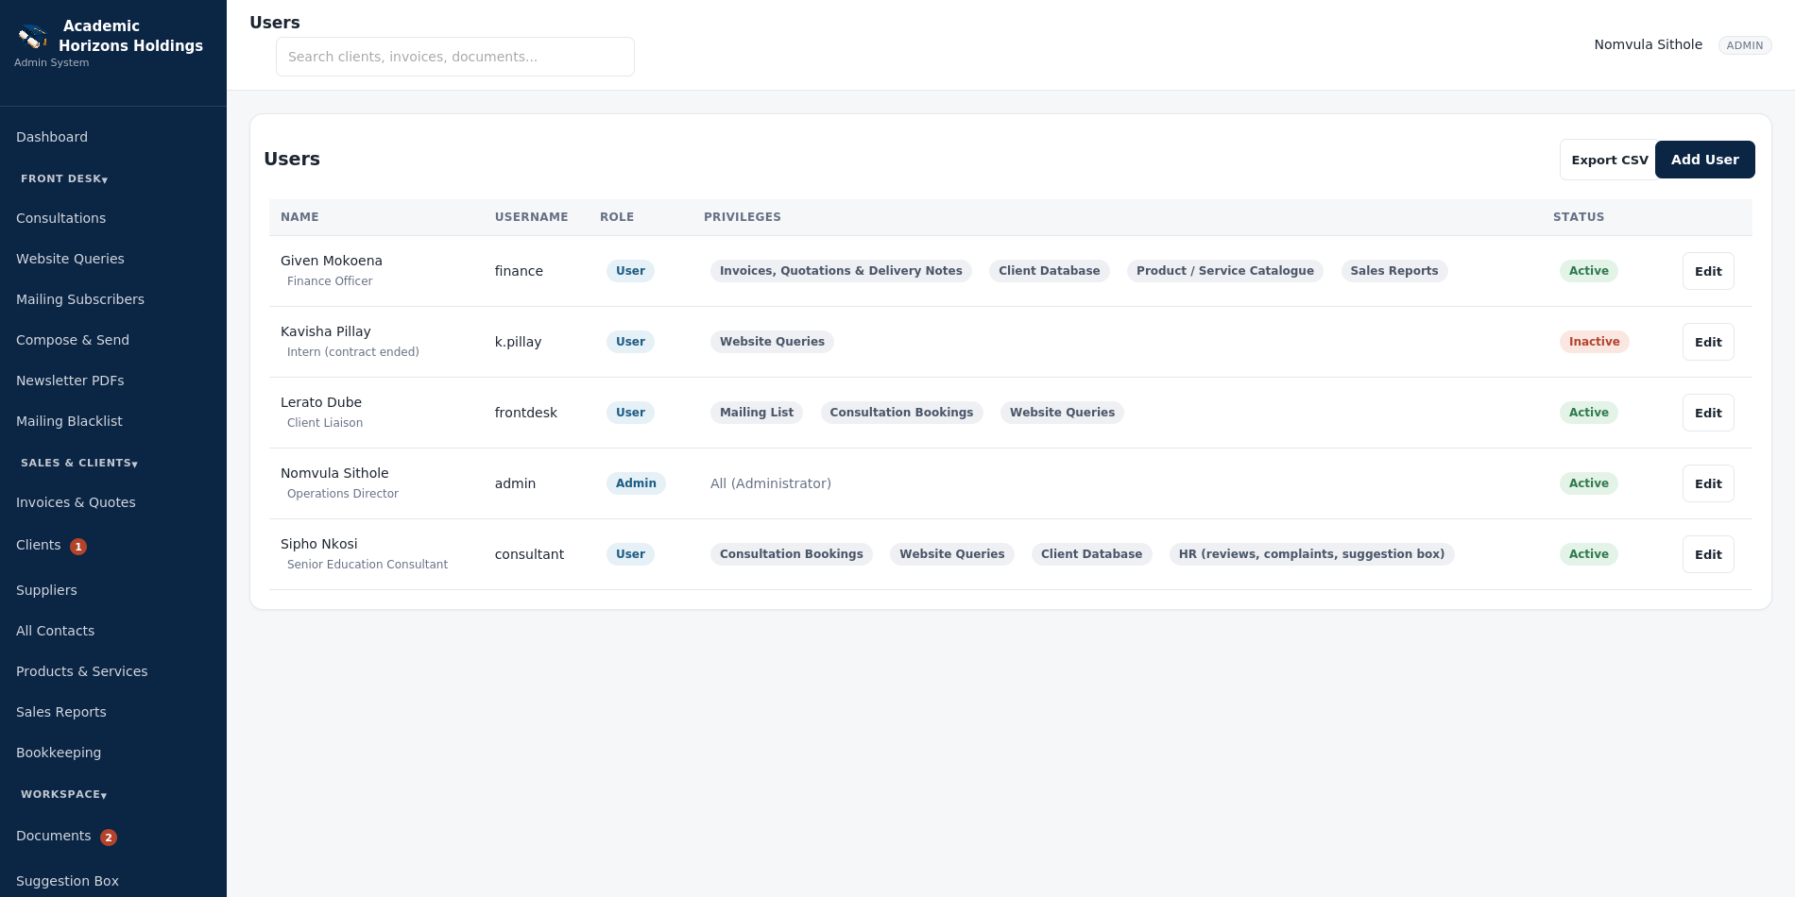The height and width of the screenshot is (897, 1795).
Task: Click the Sales Reports privilege tag
Action: tap(1393, 271)
